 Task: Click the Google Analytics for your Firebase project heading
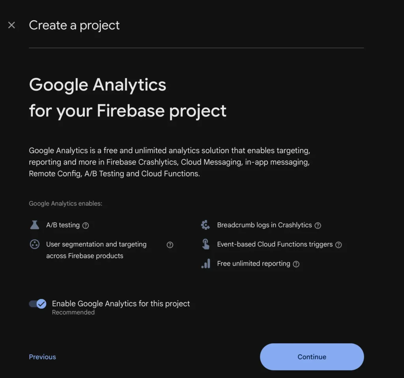(x=127, y=97)
